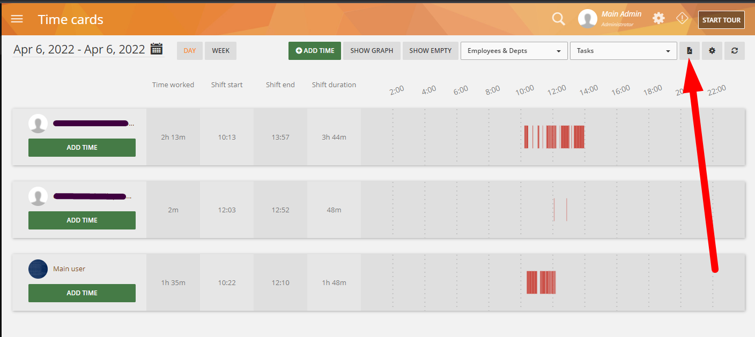
Task: Click the Main Admin profile avatar
Action: pos(588,19)
